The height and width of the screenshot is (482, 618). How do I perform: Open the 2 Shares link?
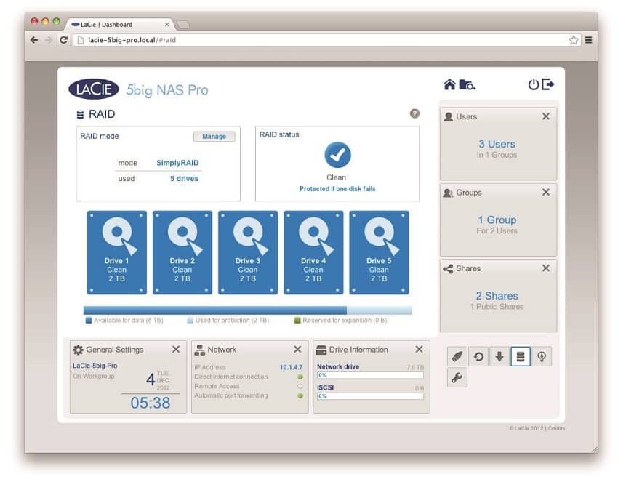click(497, 296)
